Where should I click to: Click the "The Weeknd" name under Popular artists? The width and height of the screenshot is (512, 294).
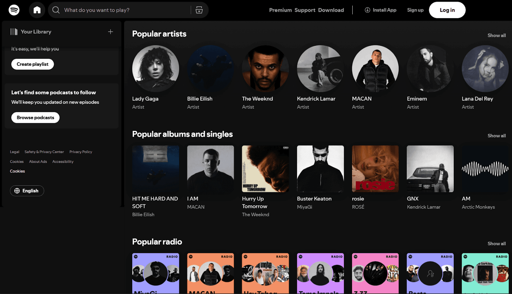[x=258, y=99]
